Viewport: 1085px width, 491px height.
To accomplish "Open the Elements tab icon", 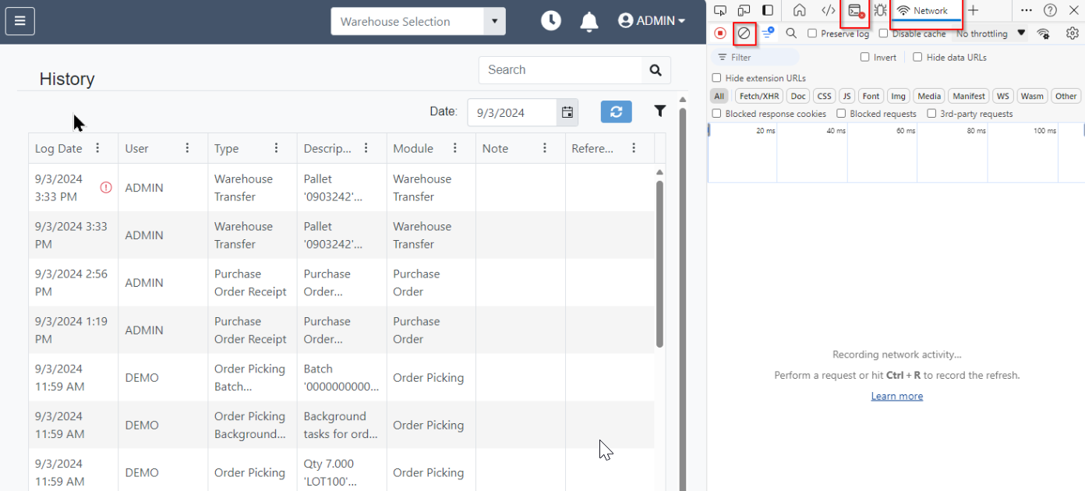I will click(829, 10).
